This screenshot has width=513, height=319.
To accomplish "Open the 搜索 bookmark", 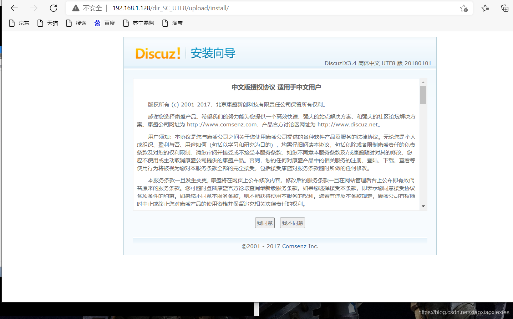I will [76, 23].
